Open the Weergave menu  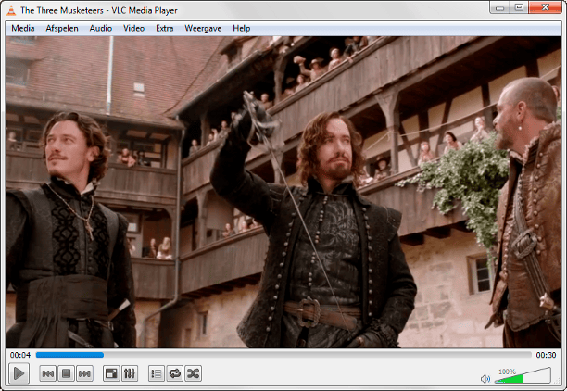pyautogui.click(x=203, y=28)
